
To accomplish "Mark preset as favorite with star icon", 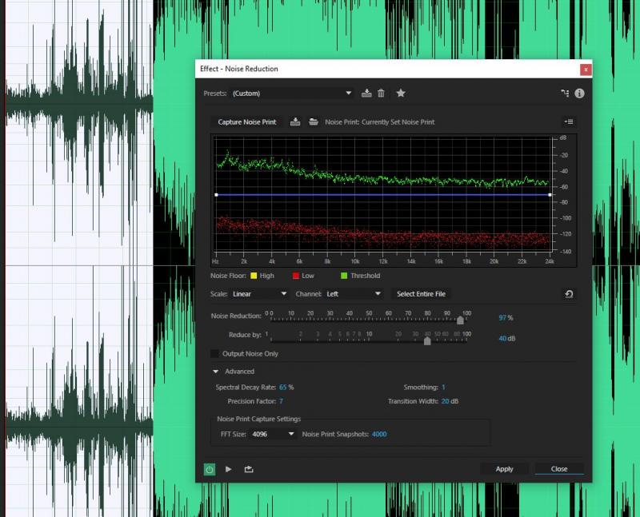I will [x=401, y=93].
